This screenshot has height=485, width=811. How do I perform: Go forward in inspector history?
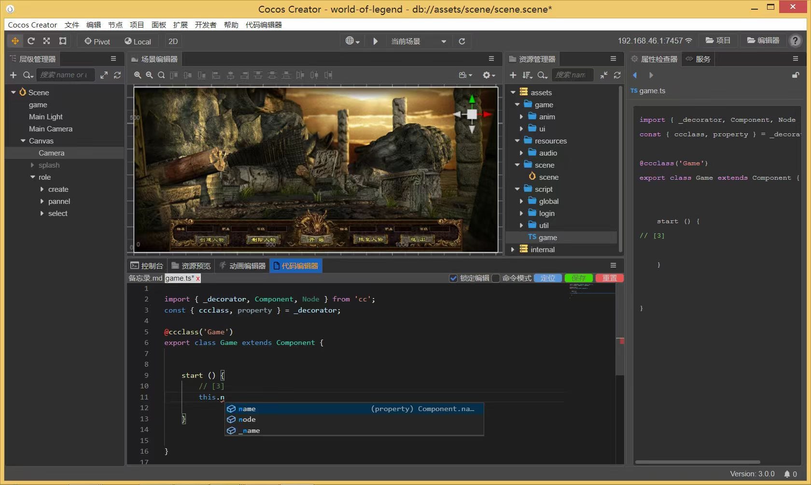(x=651, y=75)
